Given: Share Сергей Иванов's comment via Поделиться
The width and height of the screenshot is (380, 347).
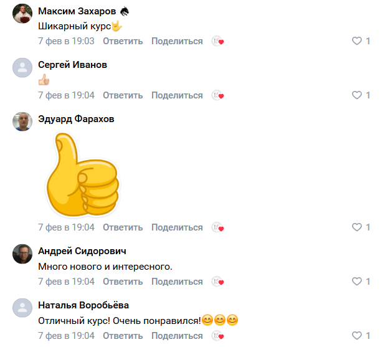Looking at the screenshot, I should point(177,95).
